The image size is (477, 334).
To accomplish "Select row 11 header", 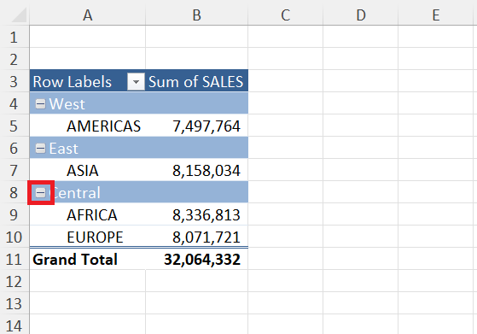I will pos(14,260).
